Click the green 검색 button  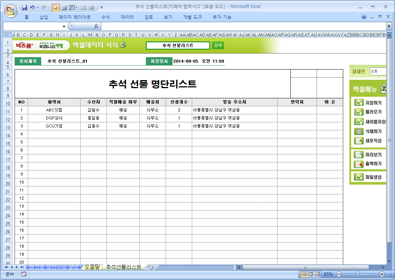(218, 46)
